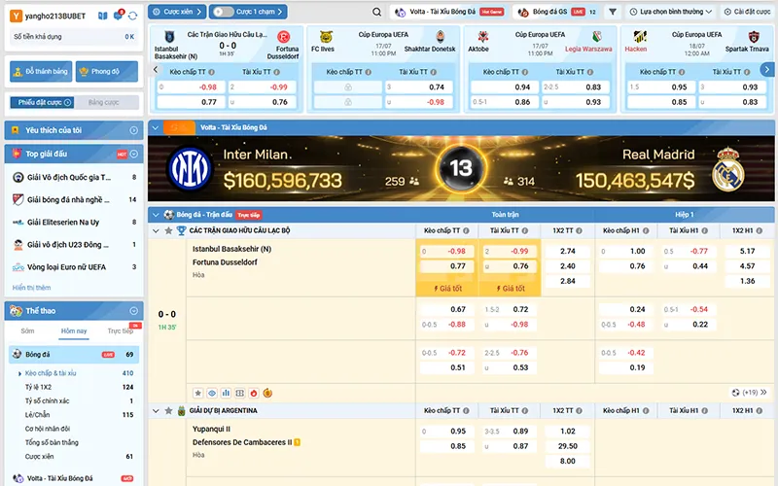Screen dimensions: 778x486
Task: Select the Phiếu đặt cược tab
Action: pyautogui.click(x=42, y=103)
